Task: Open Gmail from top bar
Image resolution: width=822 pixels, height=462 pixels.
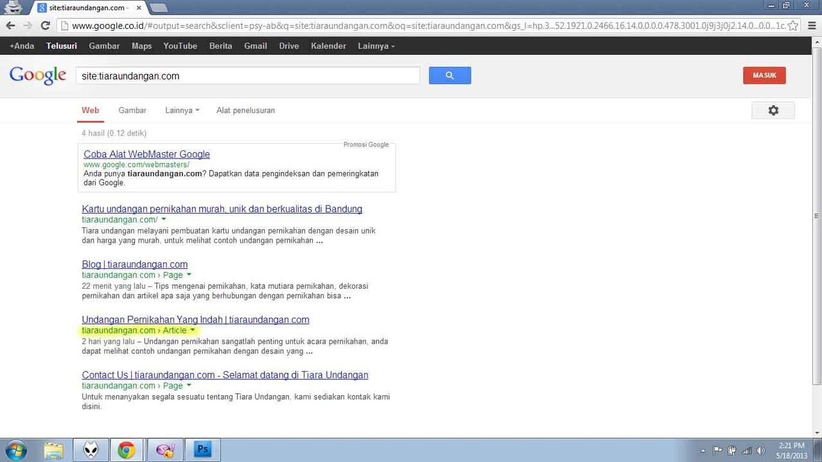Action: 256,46
